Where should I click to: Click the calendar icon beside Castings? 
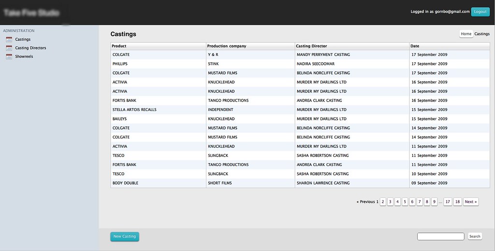coord(9,40)
